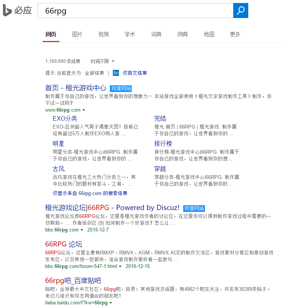284x307 pixels.
Task: Click the 可信网站 badge next to 首页 - 橙光游戏中心
Action: (121, 89)
